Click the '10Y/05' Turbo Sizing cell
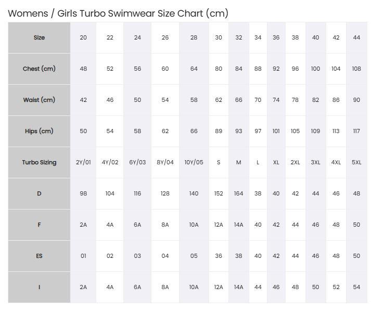Viewport: 384px width, 313px height. tap(194, 163)
